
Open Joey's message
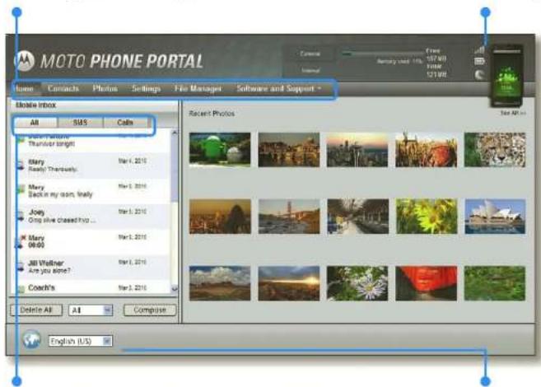click(x=91, y=217)
